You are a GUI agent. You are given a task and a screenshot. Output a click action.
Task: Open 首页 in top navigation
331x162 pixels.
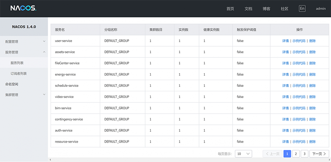point(230,9)
